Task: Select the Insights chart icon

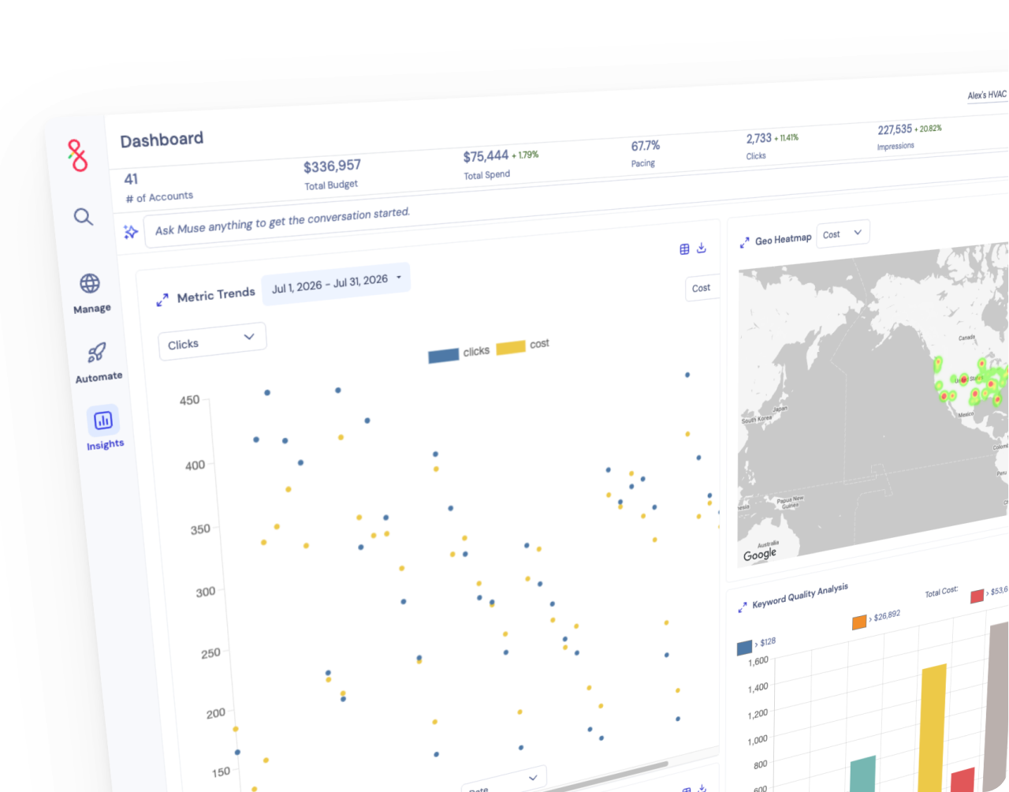Action: click(103, 420)
